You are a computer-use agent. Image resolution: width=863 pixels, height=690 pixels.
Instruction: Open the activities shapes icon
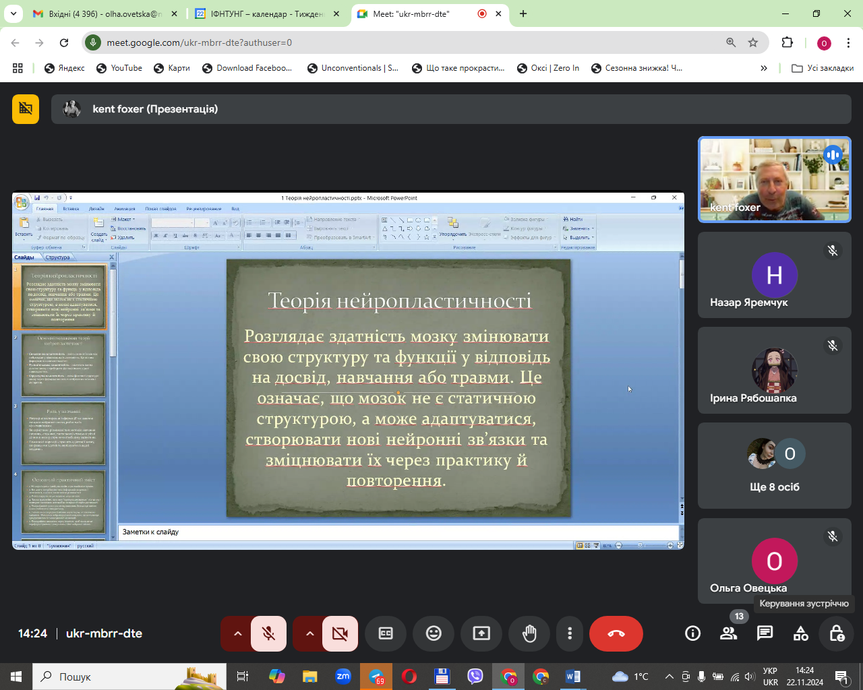coord(801,633)
